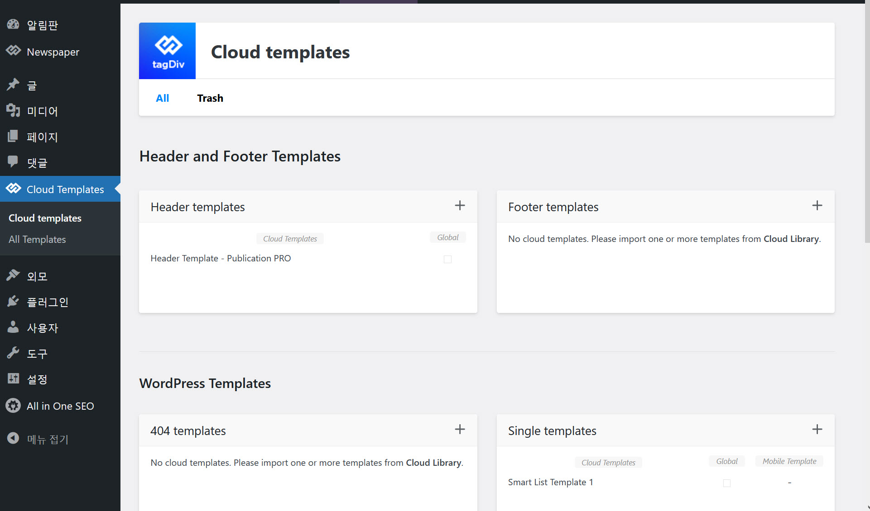Add new Footer template with plus
Viewport: 870px width, 511px height.
pos(817,206)
